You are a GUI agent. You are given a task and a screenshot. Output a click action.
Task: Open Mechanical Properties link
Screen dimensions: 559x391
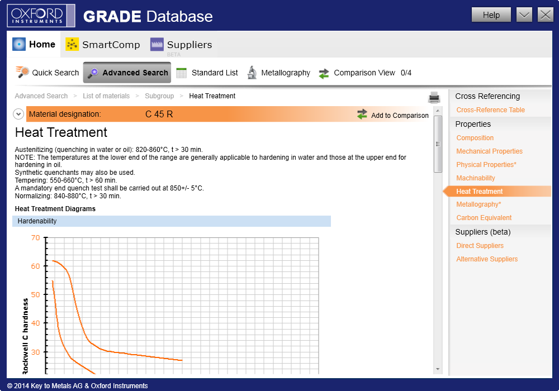point(490,151)
